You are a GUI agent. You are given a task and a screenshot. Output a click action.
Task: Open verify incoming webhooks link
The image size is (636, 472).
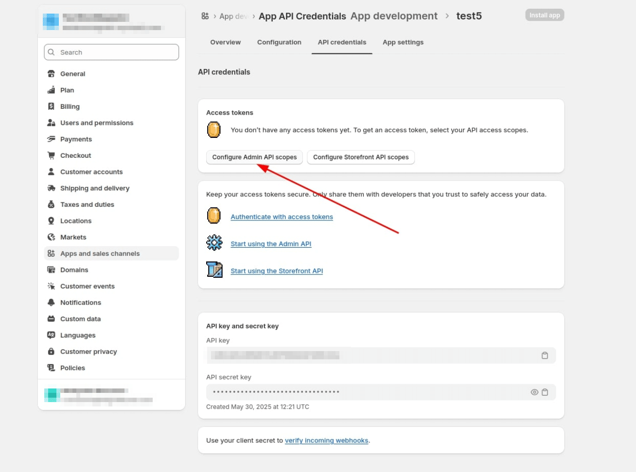tap(327, 440)
